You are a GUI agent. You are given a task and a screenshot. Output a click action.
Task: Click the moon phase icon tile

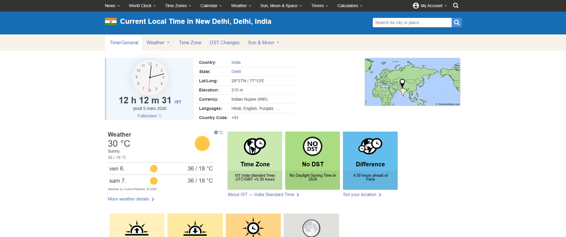tap(311, 225)
